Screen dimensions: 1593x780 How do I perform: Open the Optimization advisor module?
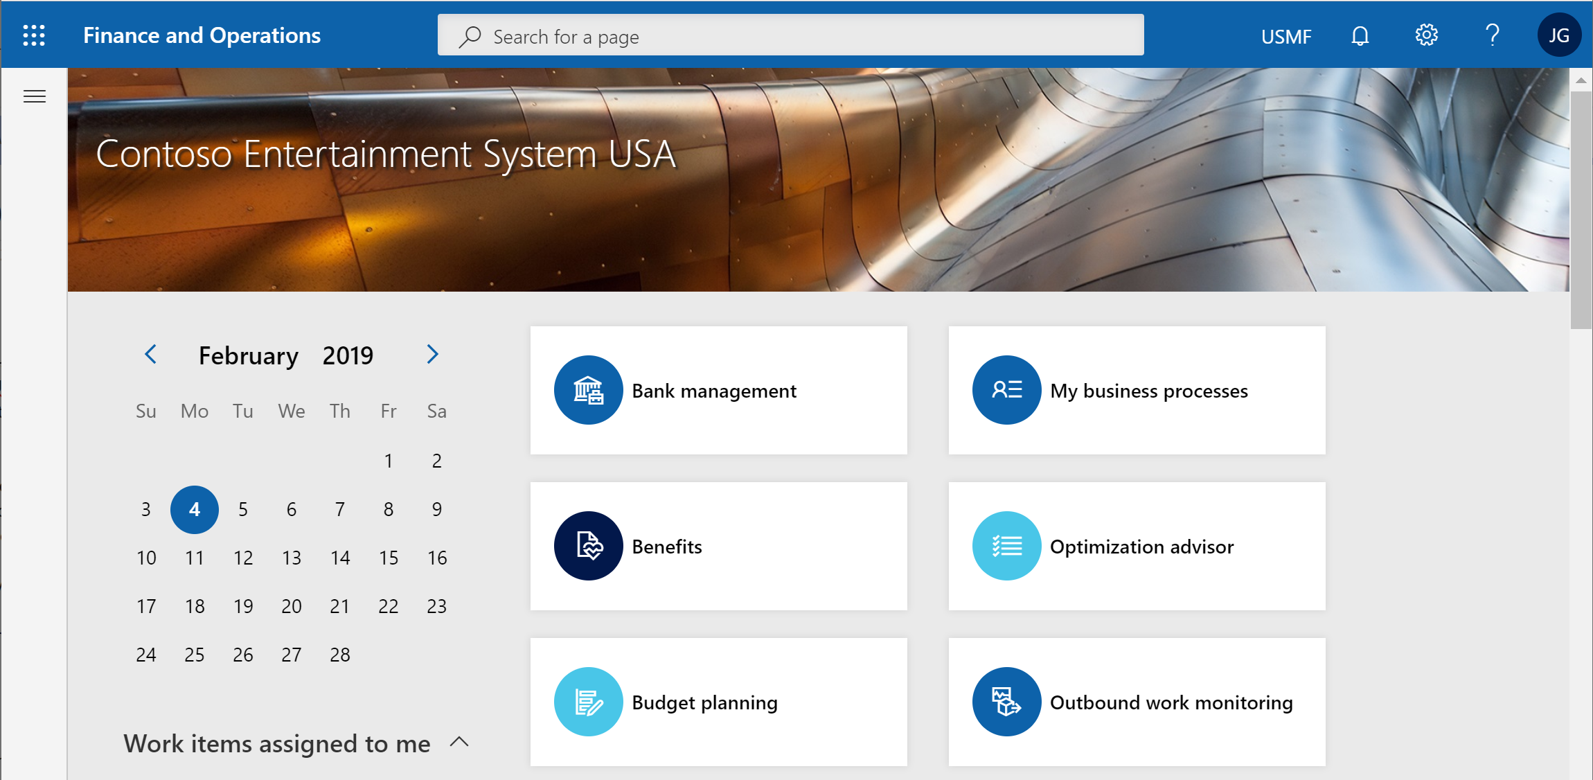click(1138, 545)
